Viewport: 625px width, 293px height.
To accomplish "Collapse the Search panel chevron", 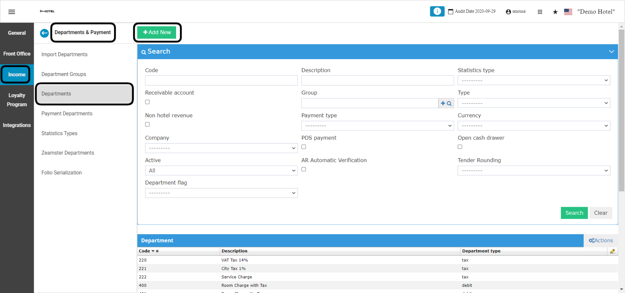I will [611, 52].
